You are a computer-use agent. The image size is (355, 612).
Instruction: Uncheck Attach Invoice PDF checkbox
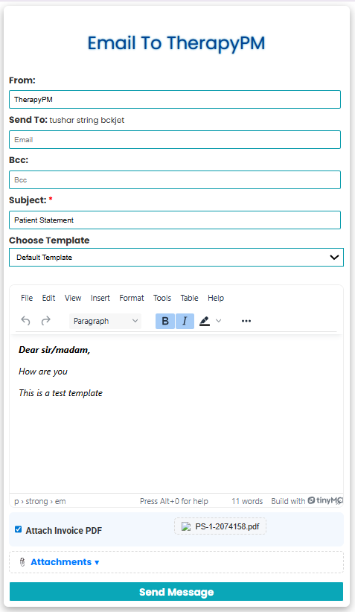(x=18, y=529)
